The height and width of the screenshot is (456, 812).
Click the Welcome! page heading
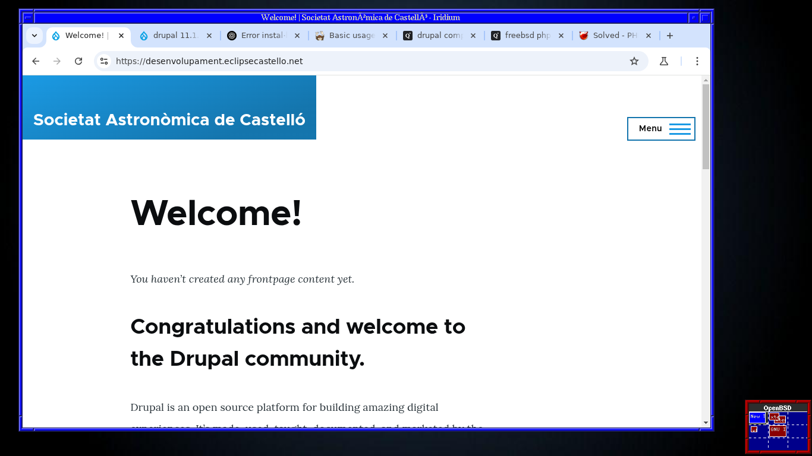216,213
